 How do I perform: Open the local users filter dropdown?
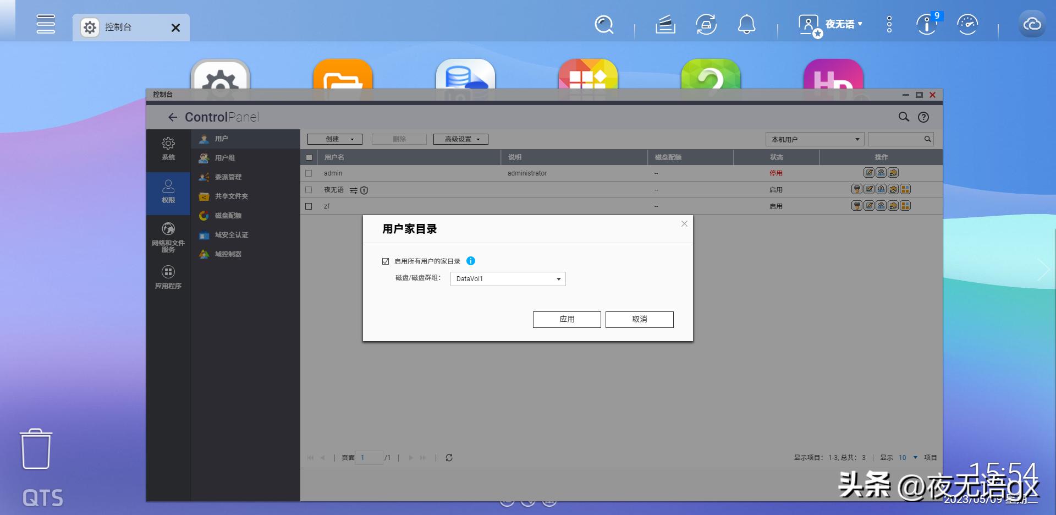[815, 139]
